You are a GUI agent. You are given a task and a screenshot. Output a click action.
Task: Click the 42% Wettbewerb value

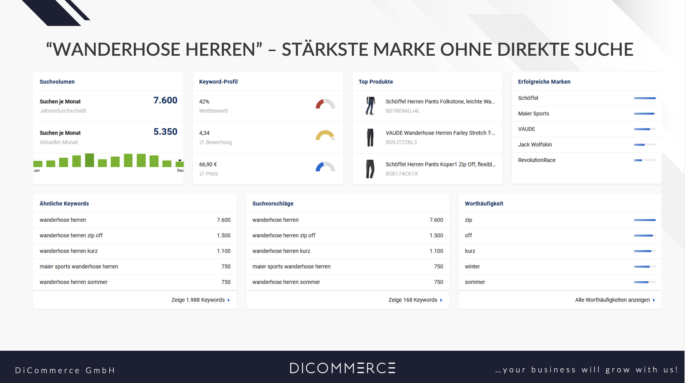pos(204,101)
